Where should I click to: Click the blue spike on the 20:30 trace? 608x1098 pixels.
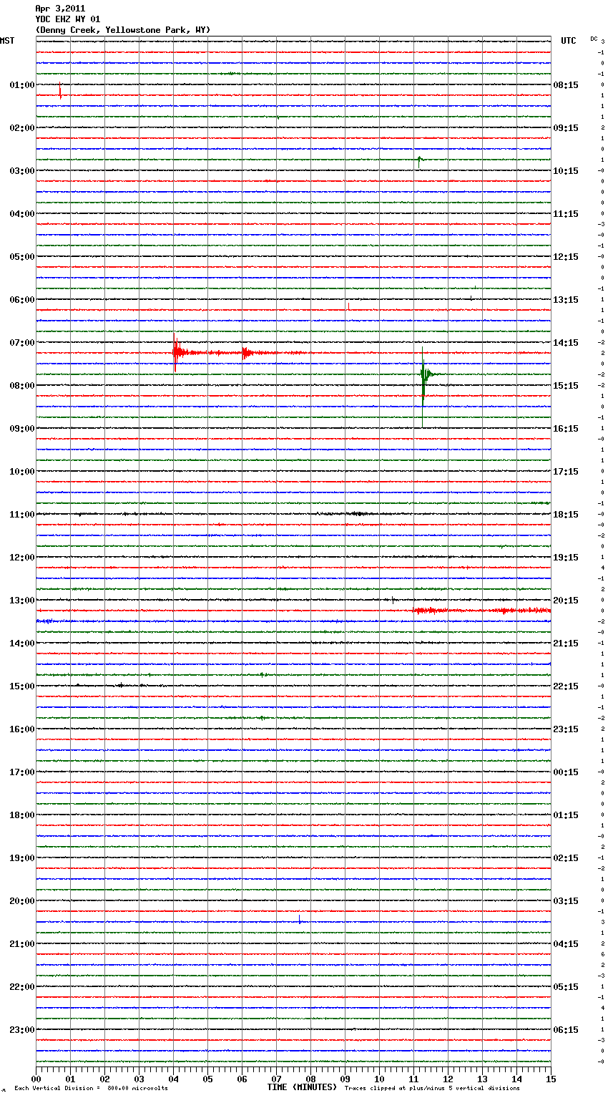300,920
